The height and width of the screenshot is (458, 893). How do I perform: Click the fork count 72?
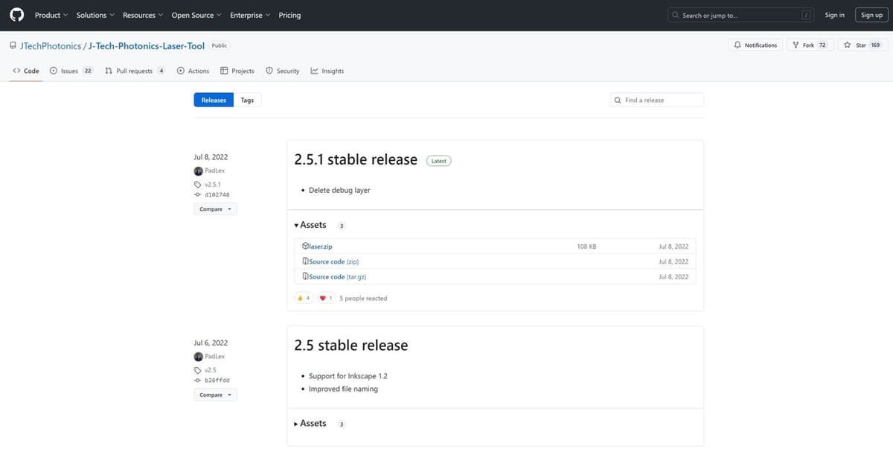822,45
